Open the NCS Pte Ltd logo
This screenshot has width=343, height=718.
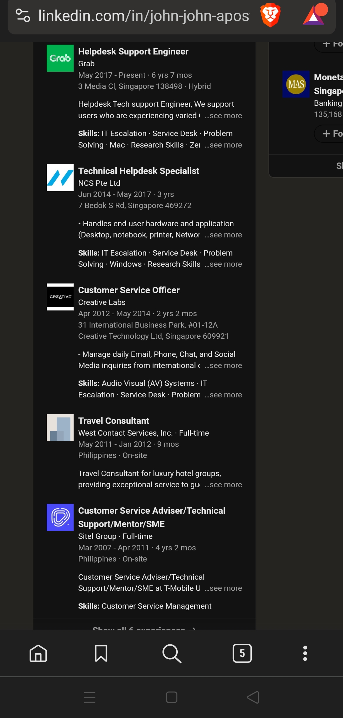click(x=60, y=178)
